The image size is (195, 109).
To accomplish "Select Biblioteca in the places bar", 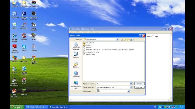I will (x=76, y=64).
